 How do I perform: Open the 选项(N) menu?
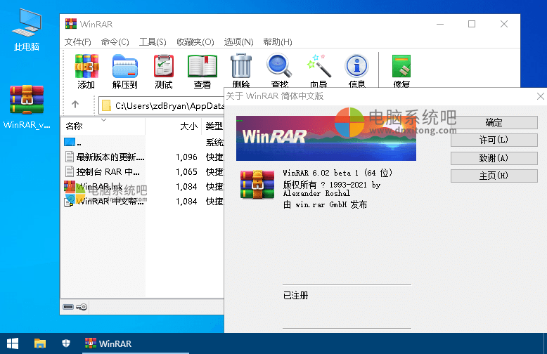click(x=238, y=42)
